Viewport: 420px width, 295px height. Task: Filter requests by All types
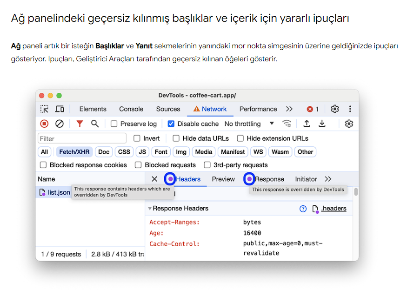(45, 152)
